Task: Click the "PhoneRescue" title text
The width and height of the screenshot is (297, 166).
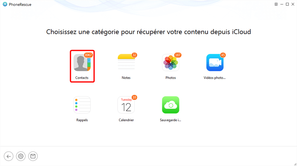Action: tap(20, 4)
